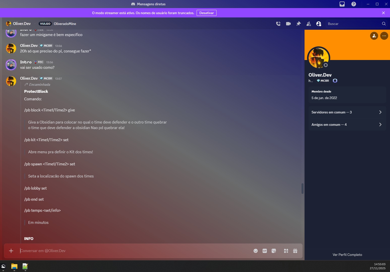Click the plus attachment button
The width and height of the screenshot is (390, 272).
11,251
